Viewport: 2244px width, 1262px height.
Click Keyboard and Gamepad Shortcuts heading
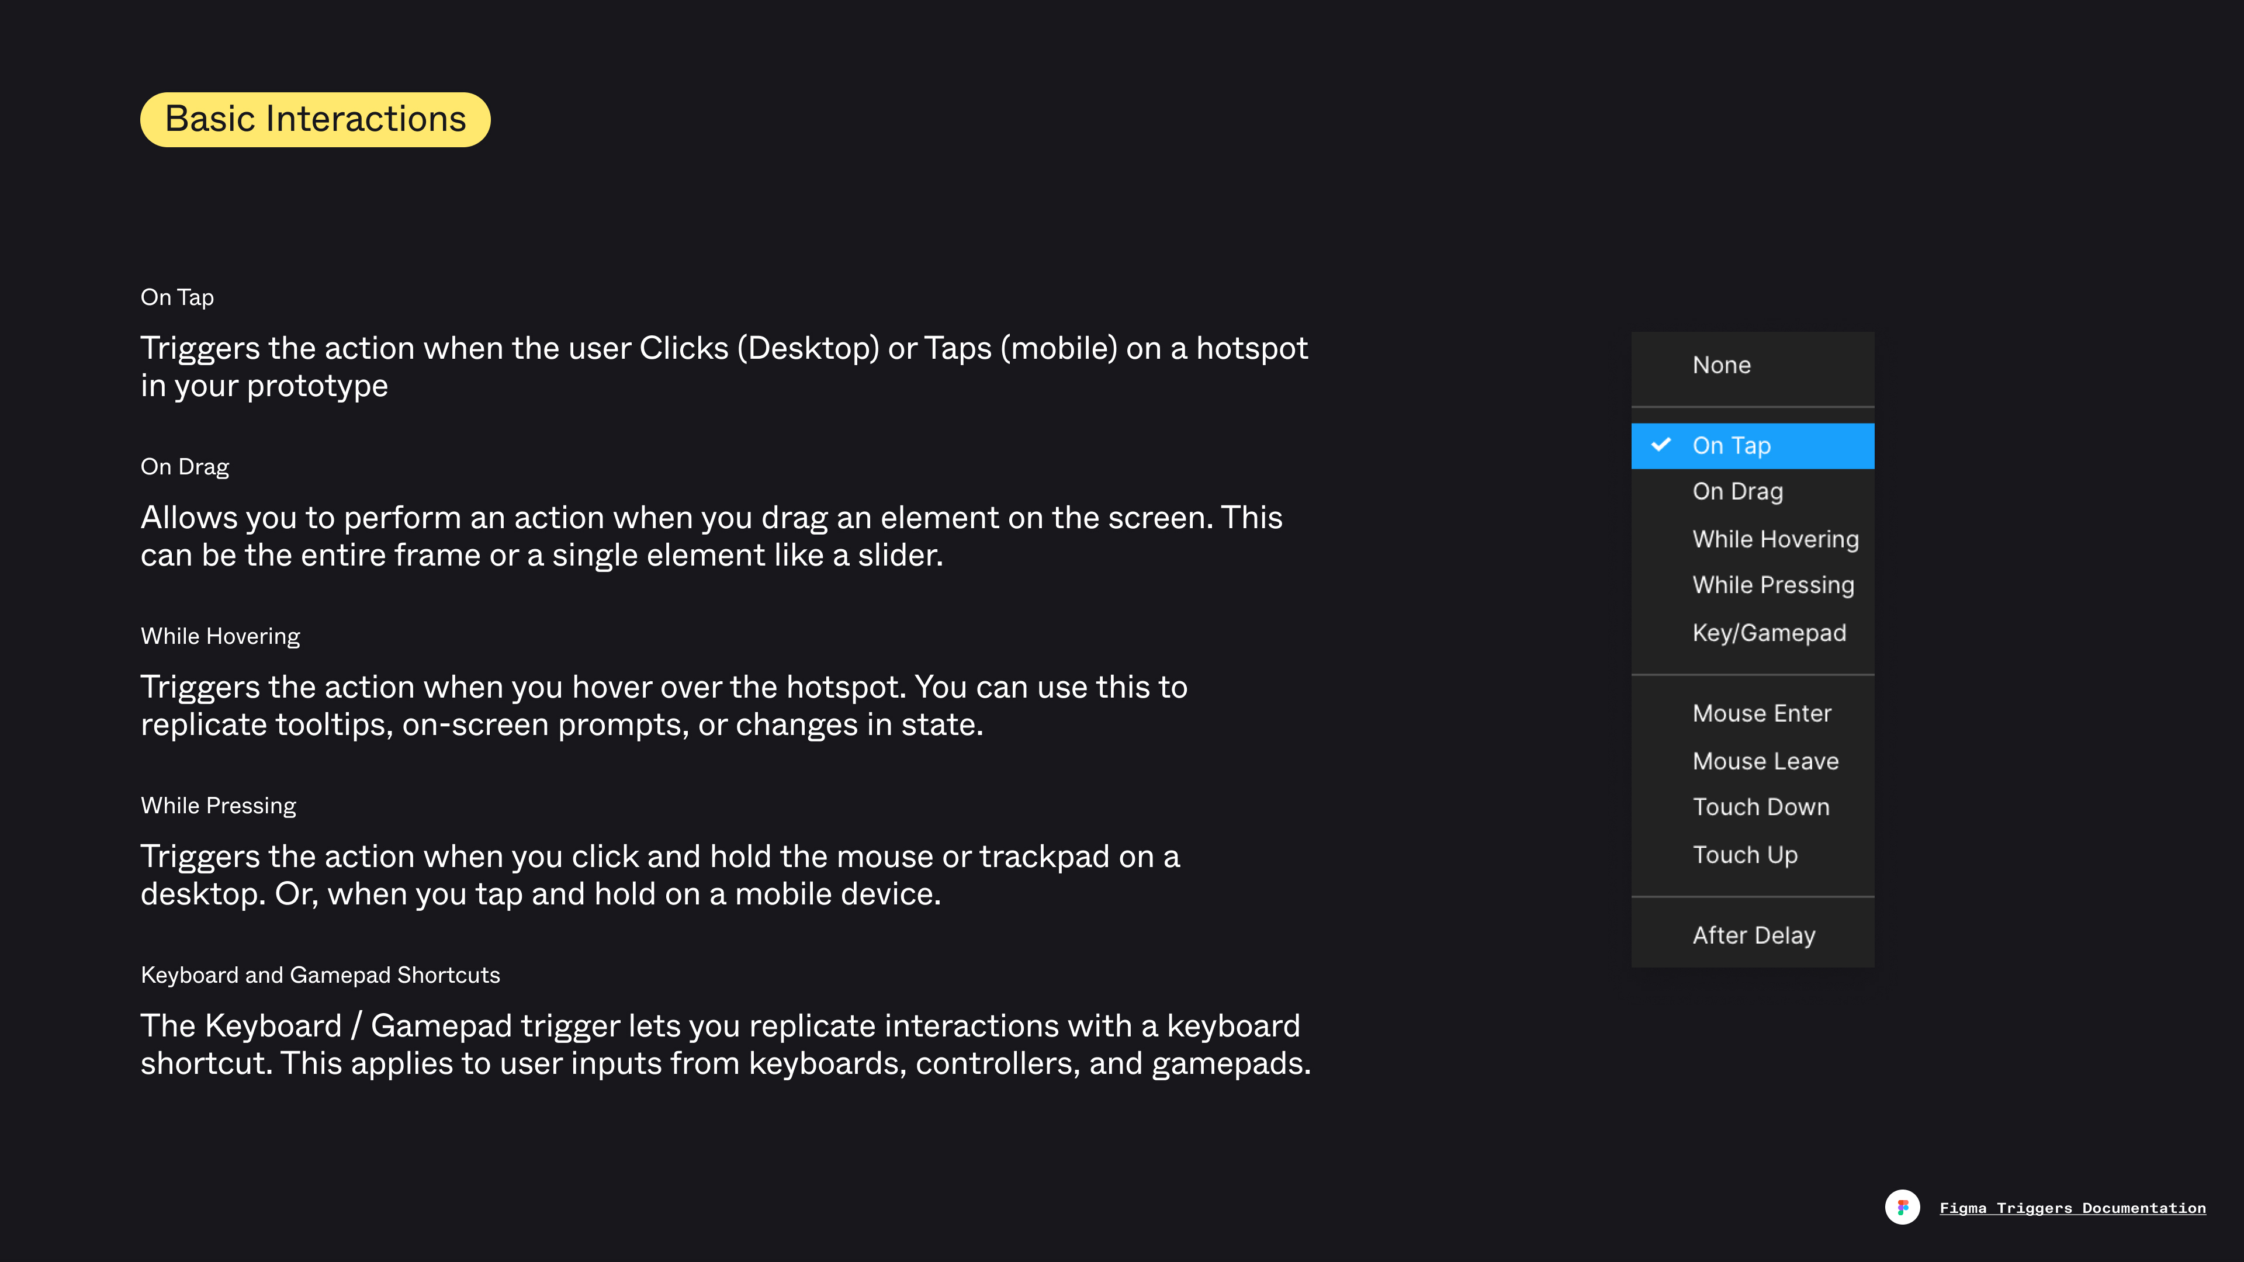320,975
